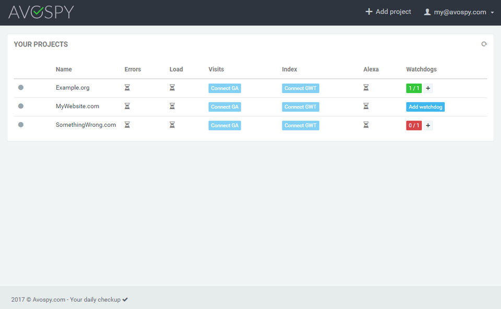Image resolution: width=501 pixels, height=309 pixels.
Task: Click Example.org Errors hourglass icon
Action: click(127, 88)
